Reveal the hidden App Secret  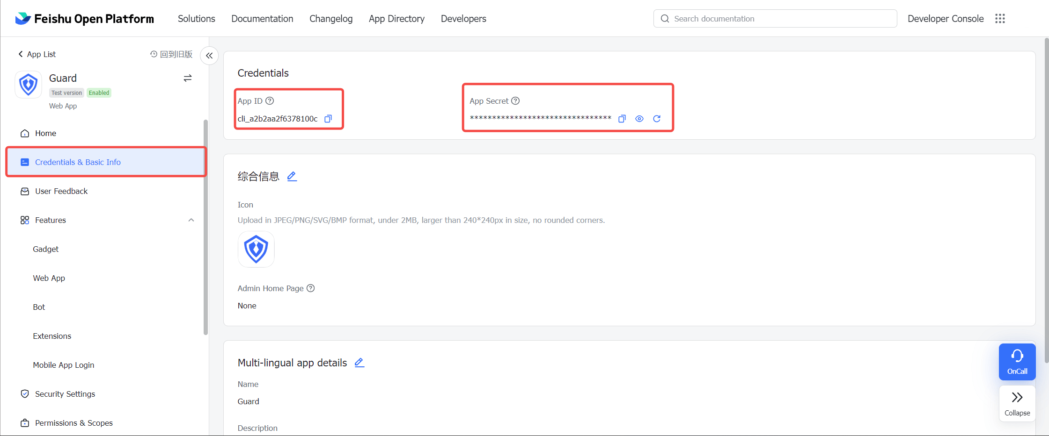coord(639,119)
